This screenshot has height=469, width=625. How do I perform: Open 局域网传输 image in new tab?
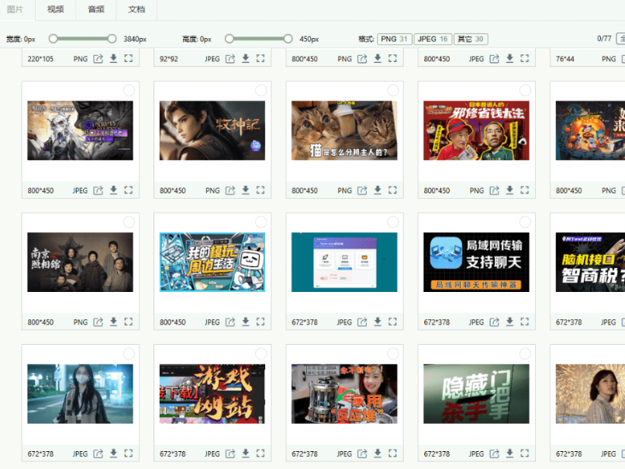[x=494, y=321]
